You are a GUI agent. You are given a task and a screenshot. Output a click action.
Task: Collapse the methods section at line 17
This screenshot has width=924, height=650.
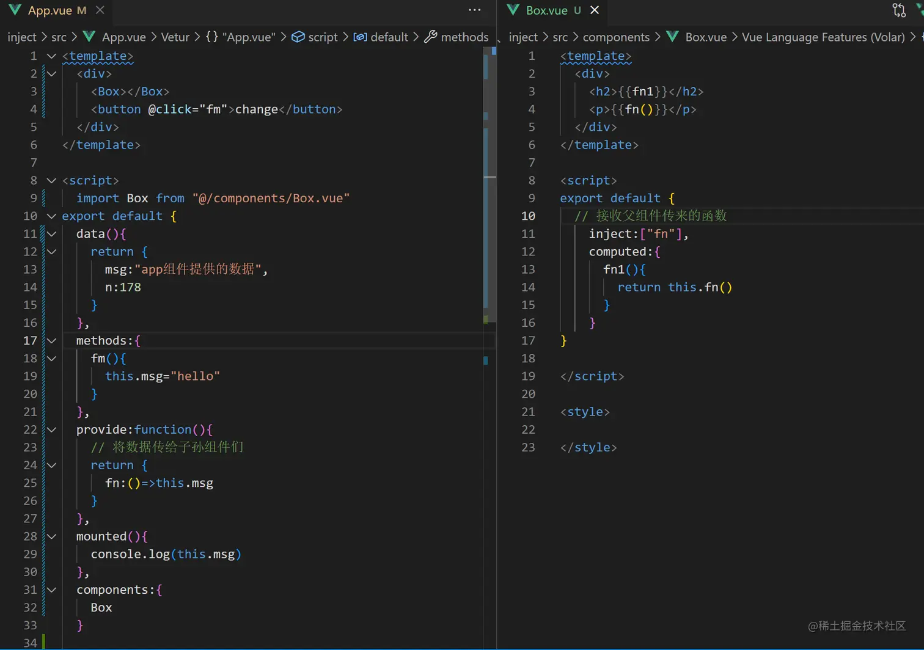[x=52, y=340]
